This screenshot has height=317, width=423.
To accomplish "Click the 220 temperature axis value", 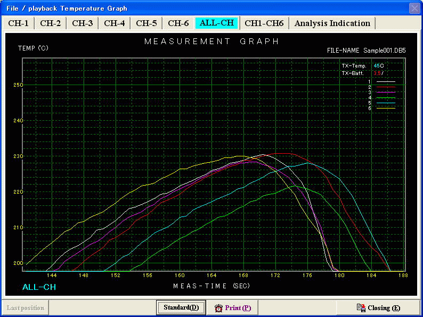I will point(18,192).
